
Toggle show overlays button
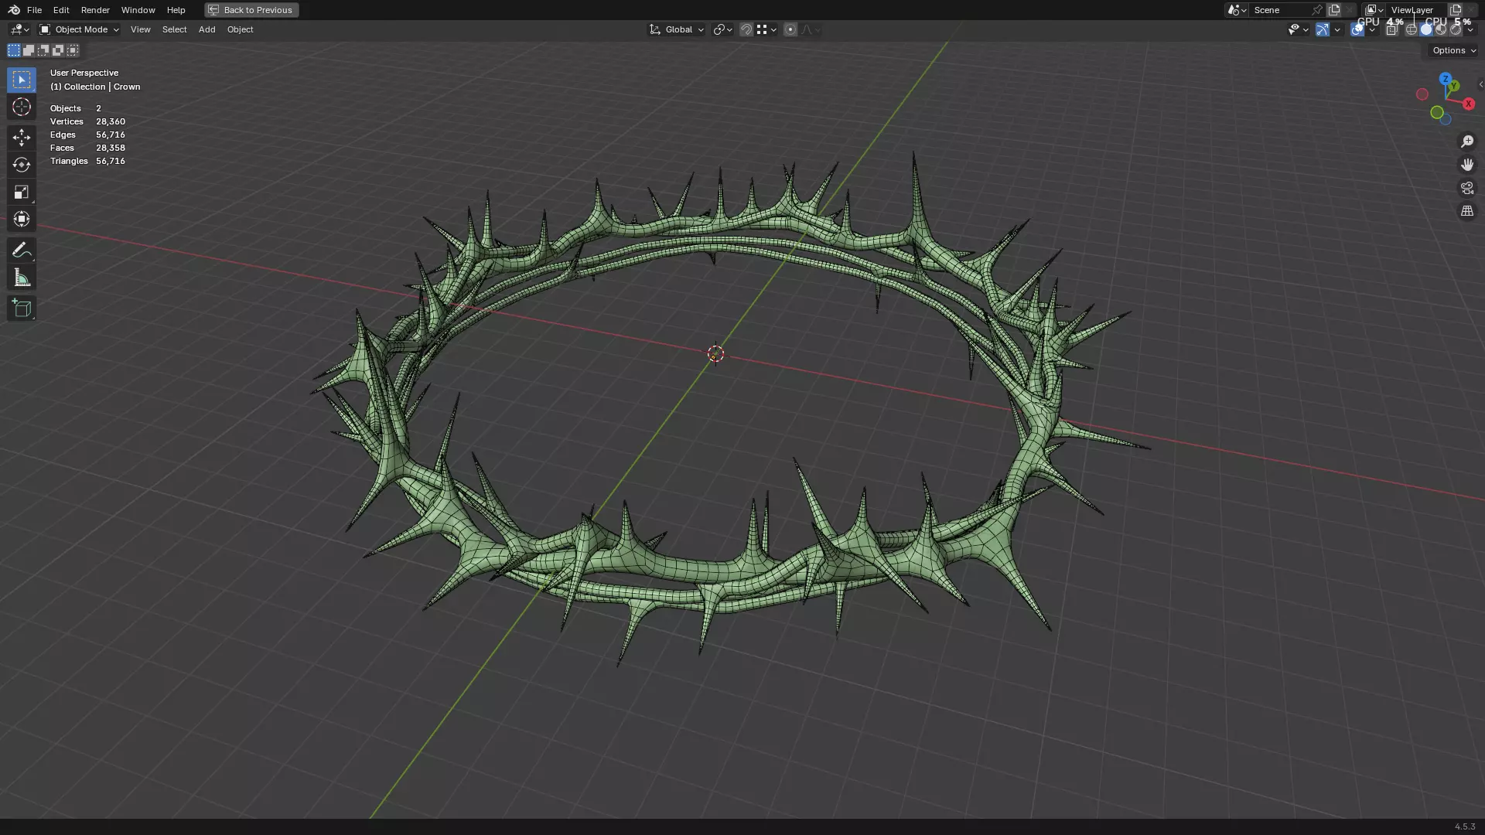1357,29
